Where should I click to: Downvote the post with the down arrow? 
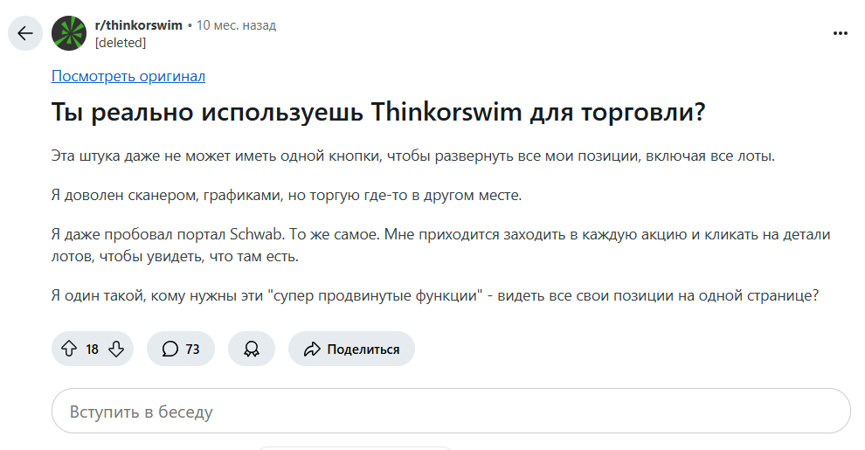116,349
